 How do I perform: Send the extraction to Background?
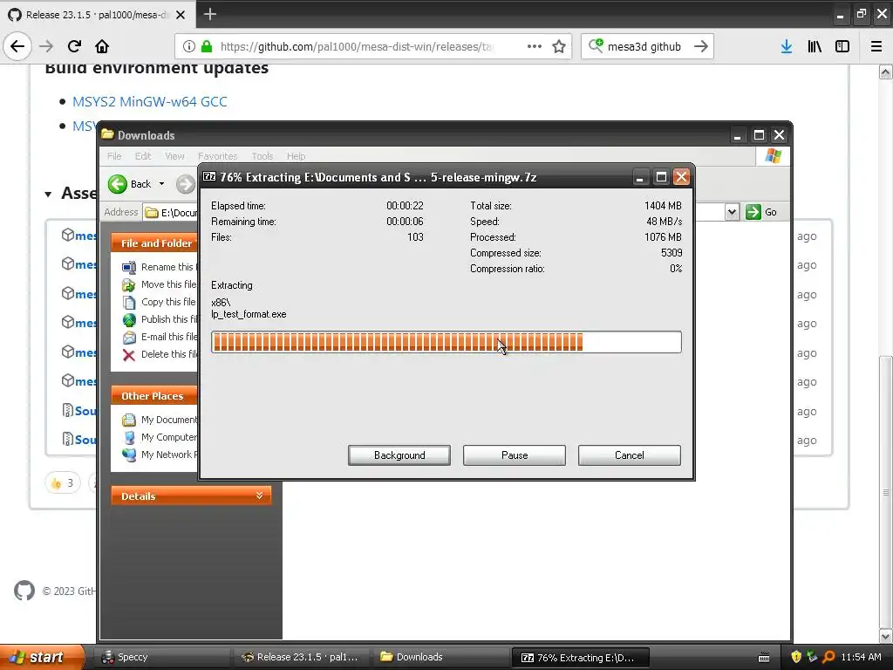[x=399, y=455]
